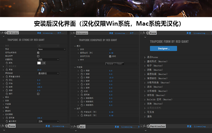This screenshot has width=212, height=133.
Task: Toggle stopwatch for 颜色 in 3D Stroke
Action: (x=7, y=63)
